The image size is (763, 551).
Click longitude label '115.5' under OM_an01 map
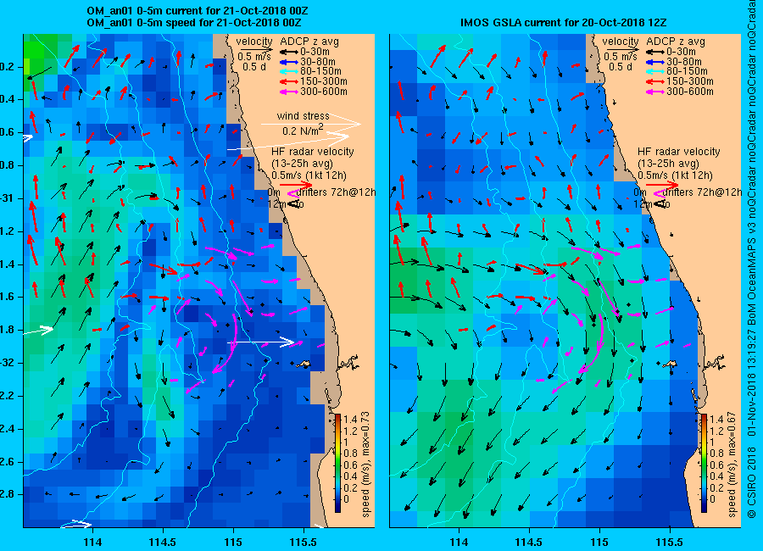coord(304,543)
